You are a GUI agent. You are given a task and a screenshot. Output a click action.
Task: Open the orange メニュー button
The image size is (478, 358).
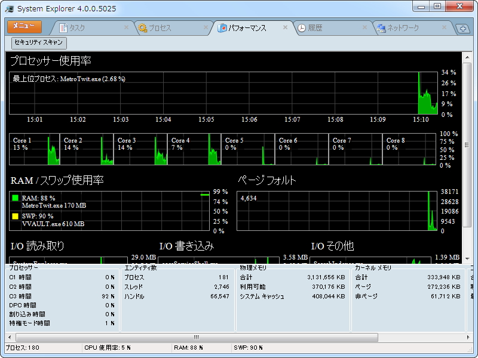pos(24,26)
